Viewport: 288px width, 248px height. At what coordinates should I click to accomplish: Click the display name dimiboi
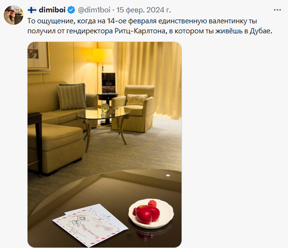click(x=52, y=10)
